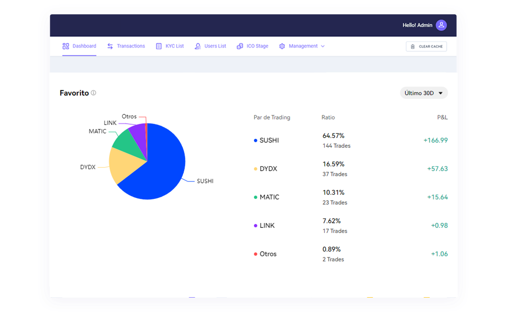The height and width of the screenshot is (323, 507).
Task: Click the Dashboard grid icon
Action: 66,46
